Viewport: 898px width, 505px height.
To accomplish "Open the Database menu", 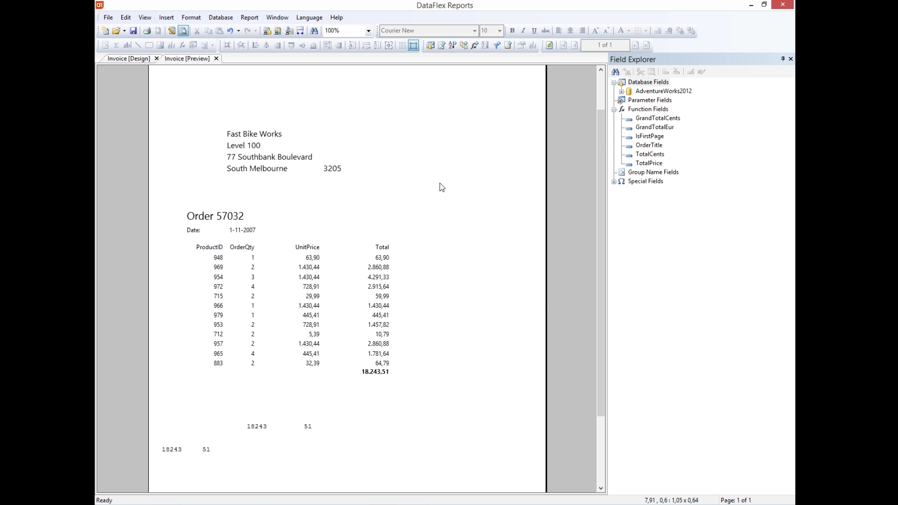I will 220,17.
